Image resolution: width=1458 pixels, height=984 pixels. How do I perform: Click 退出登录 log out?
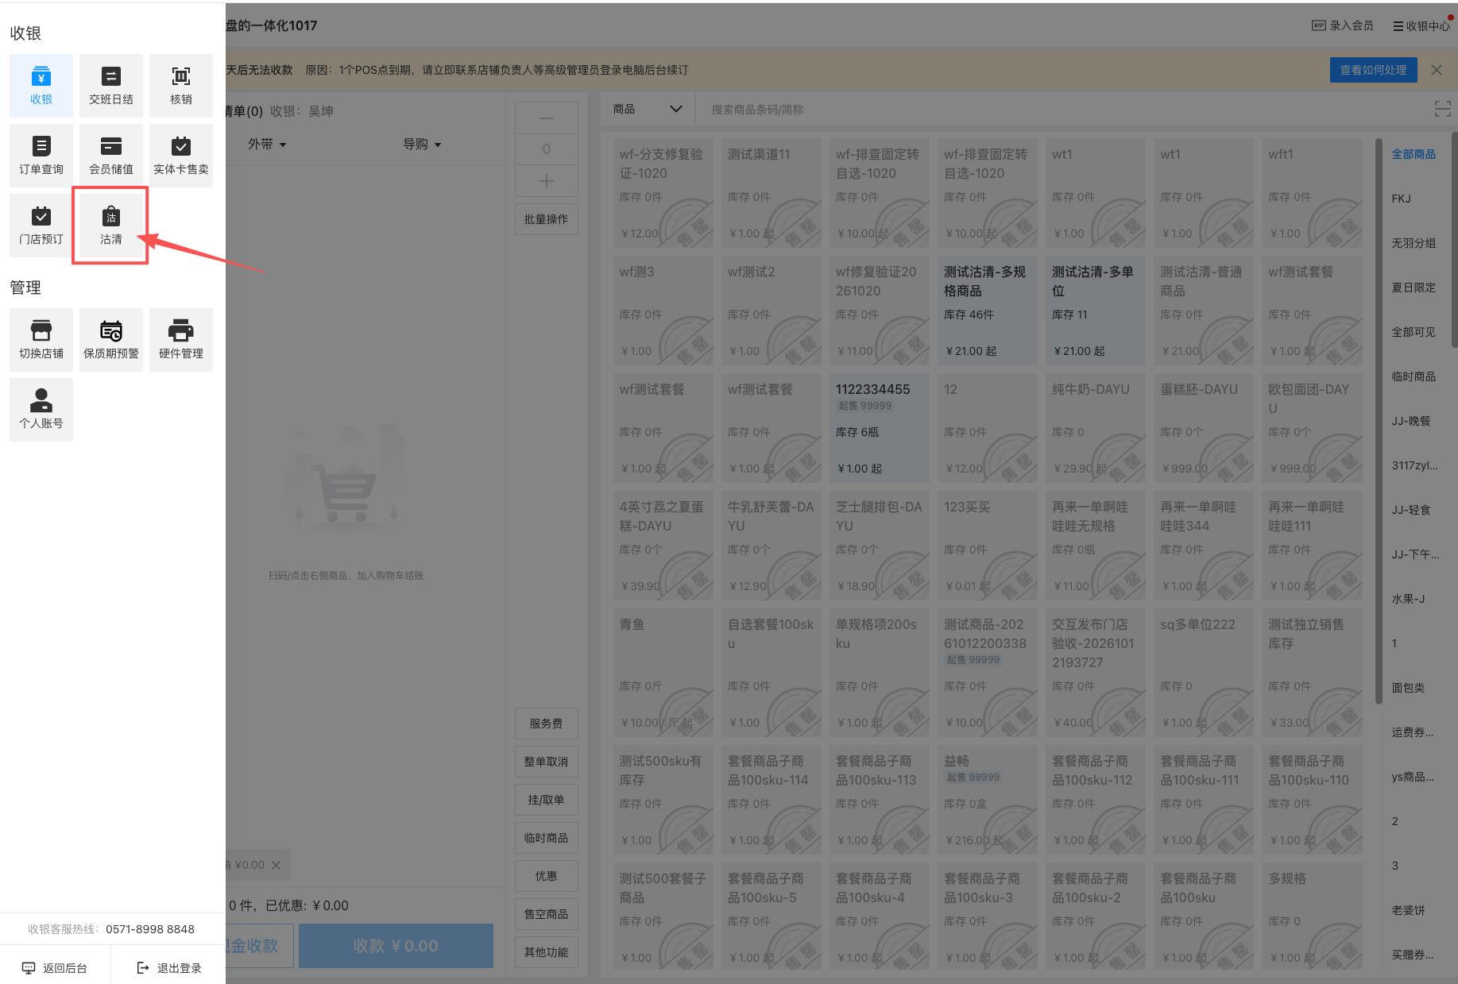169,967
